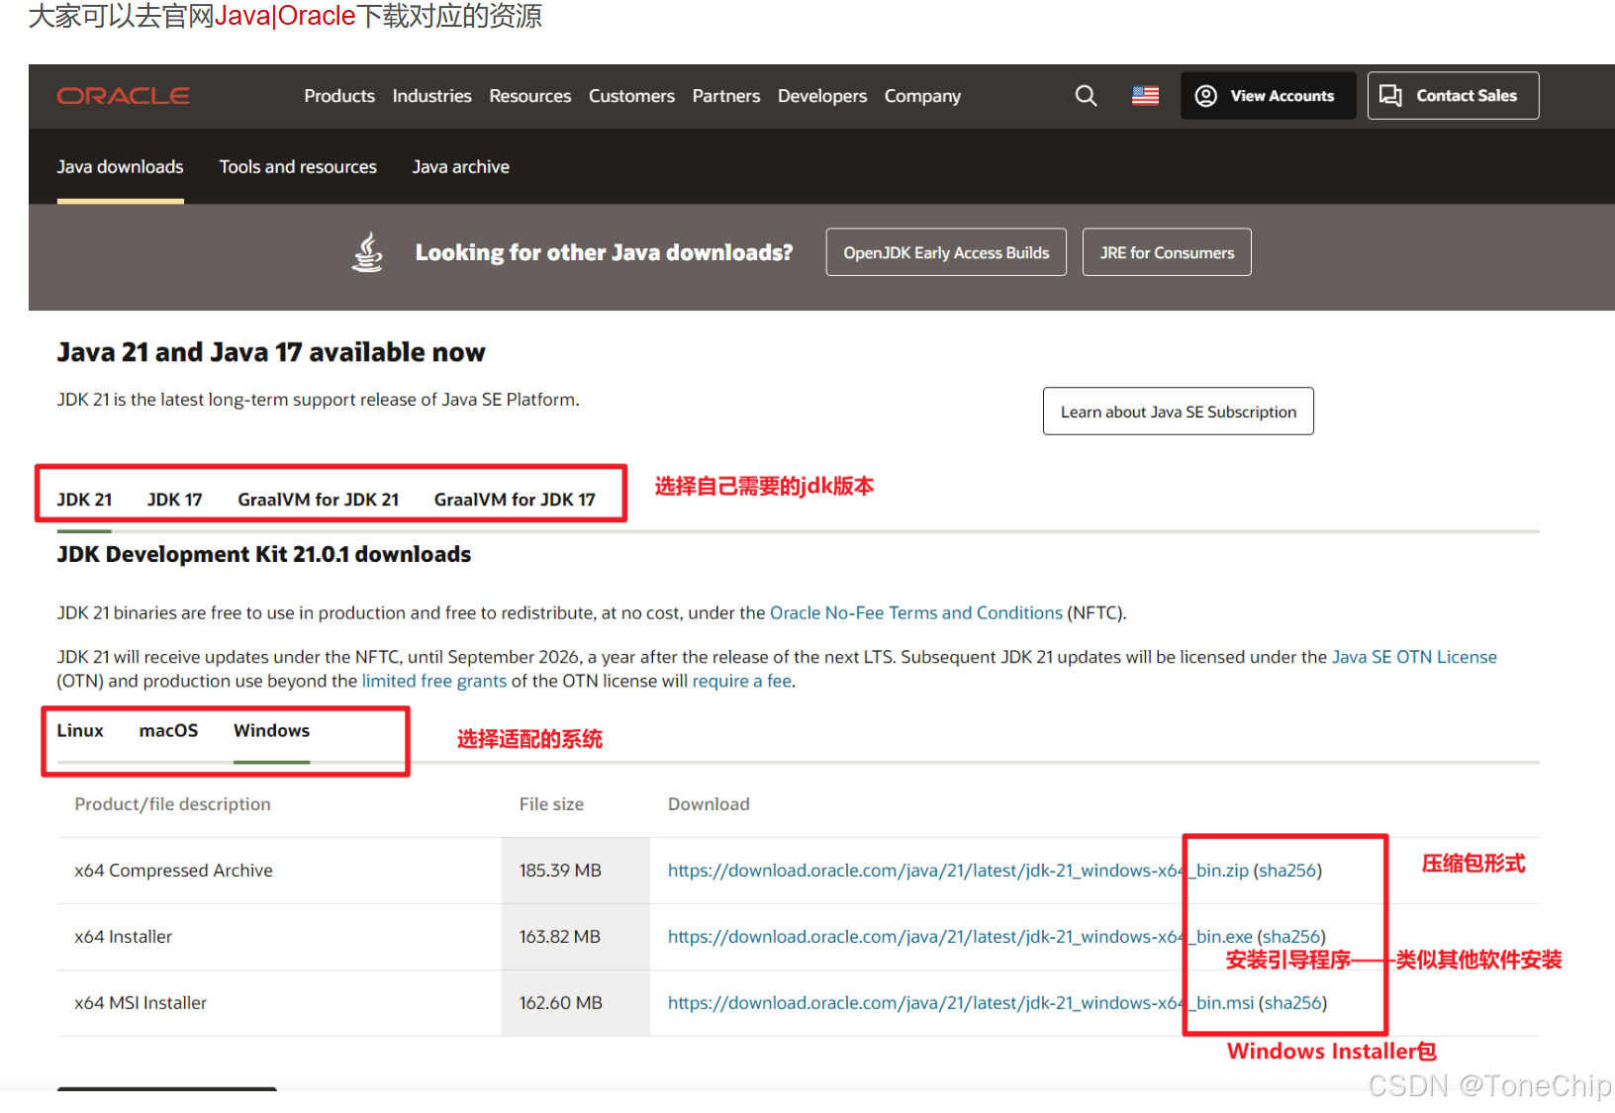Click x64 Installer description
1615x1113 pixels.
(x=123, y=937)
